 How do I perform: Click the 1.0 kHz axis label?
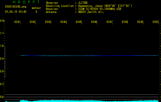[2, 46]
